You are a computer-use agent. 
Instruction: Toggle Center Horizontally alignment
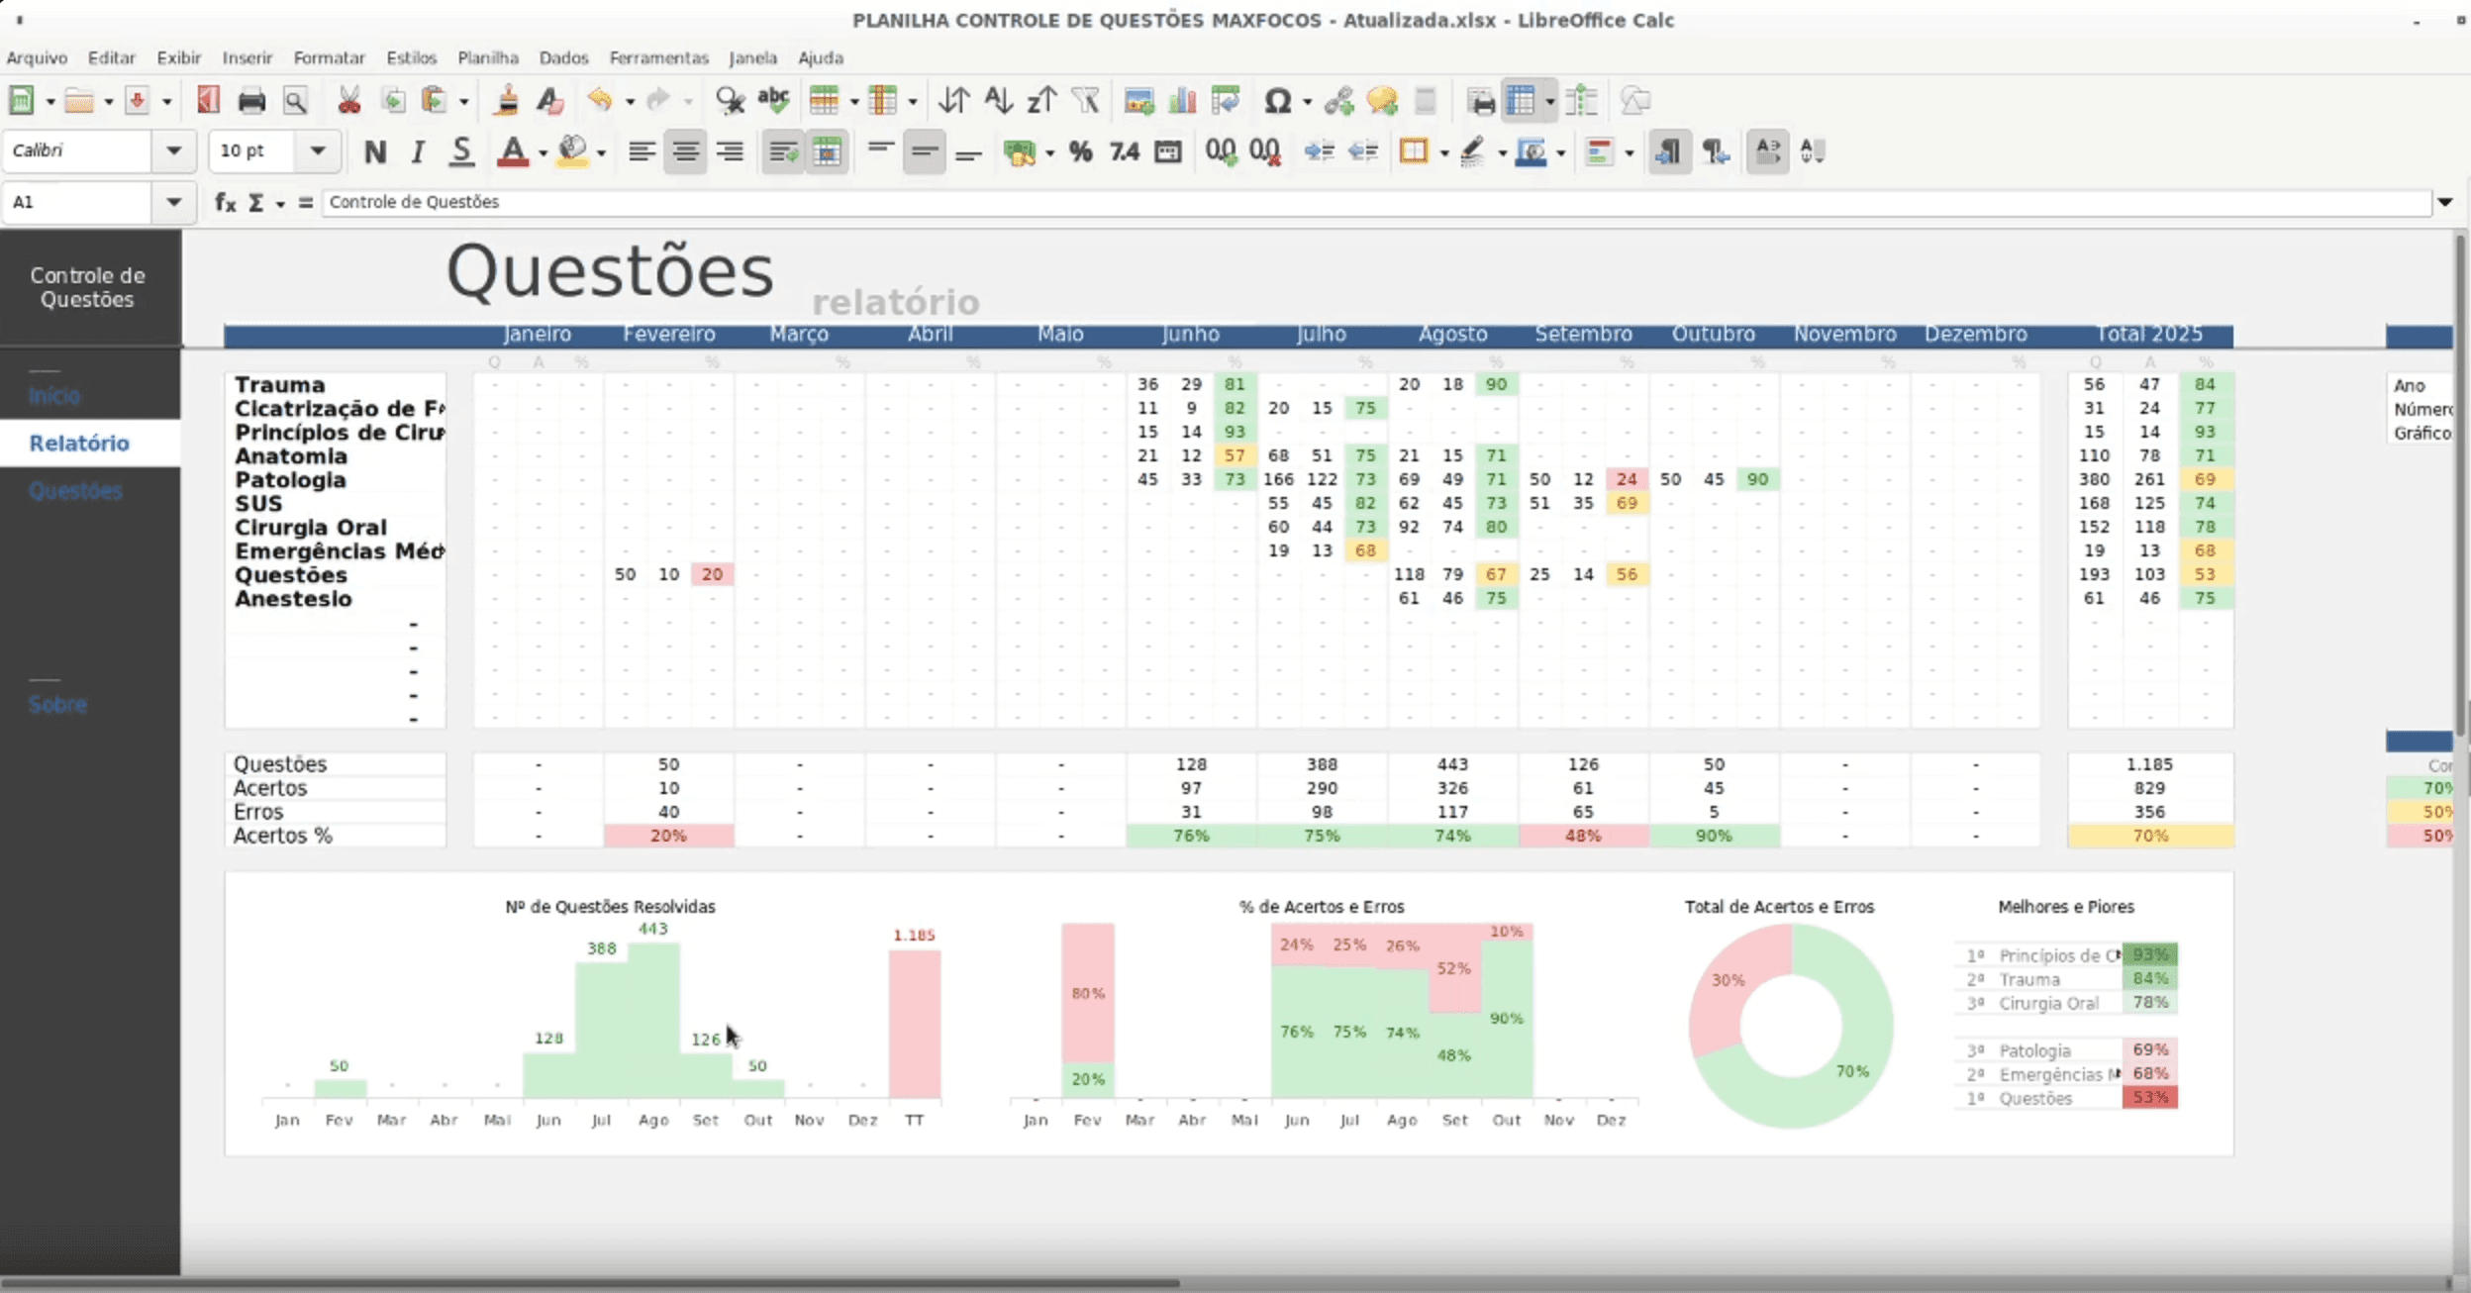(x=685, y=151)
